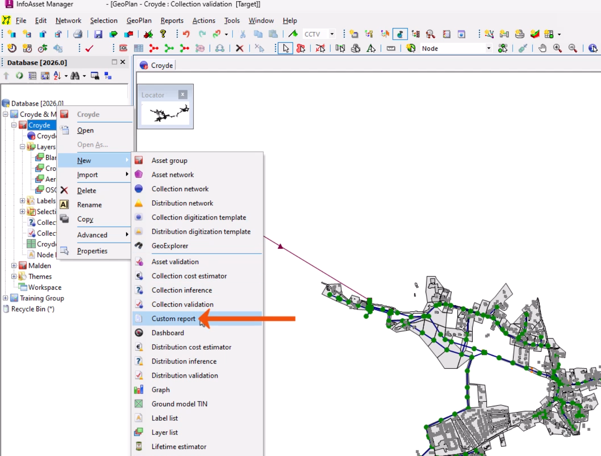Viewport: 601px width, 456px height.
Task: Select the measurement ruler tool
Action: [x=390, y=48]
